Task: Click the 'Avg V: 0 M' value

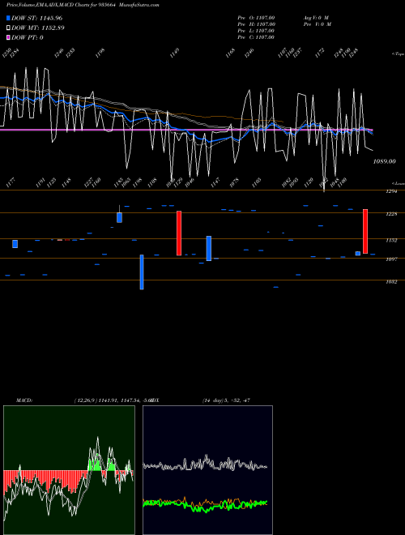Action: (316, 18)
